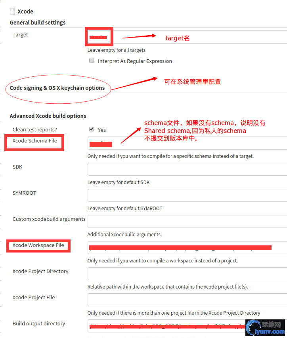Viewport: 287px width, 338px height.
Task: Focus the SDK text field
Action: pos(187,169)
